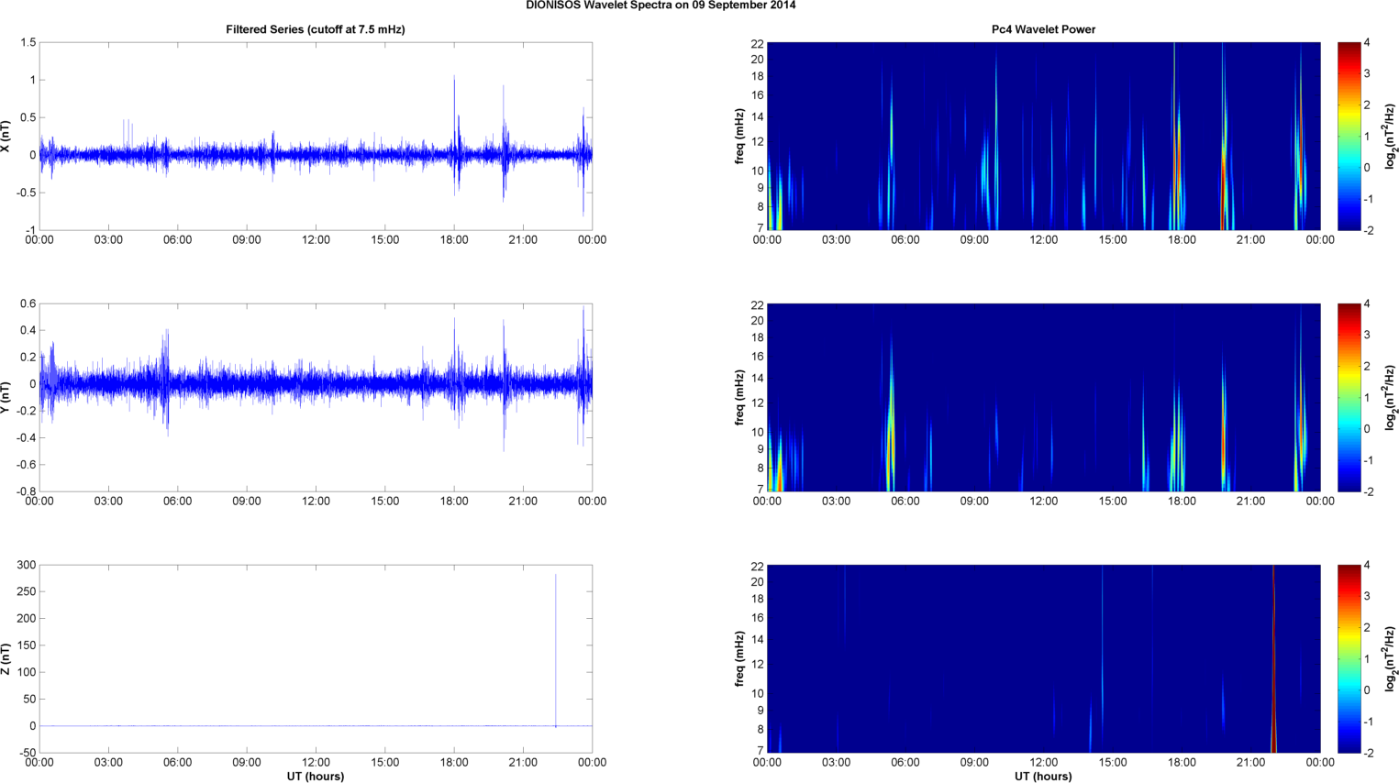Click the 12:00 tick under the Y series plot

point(316,502)
